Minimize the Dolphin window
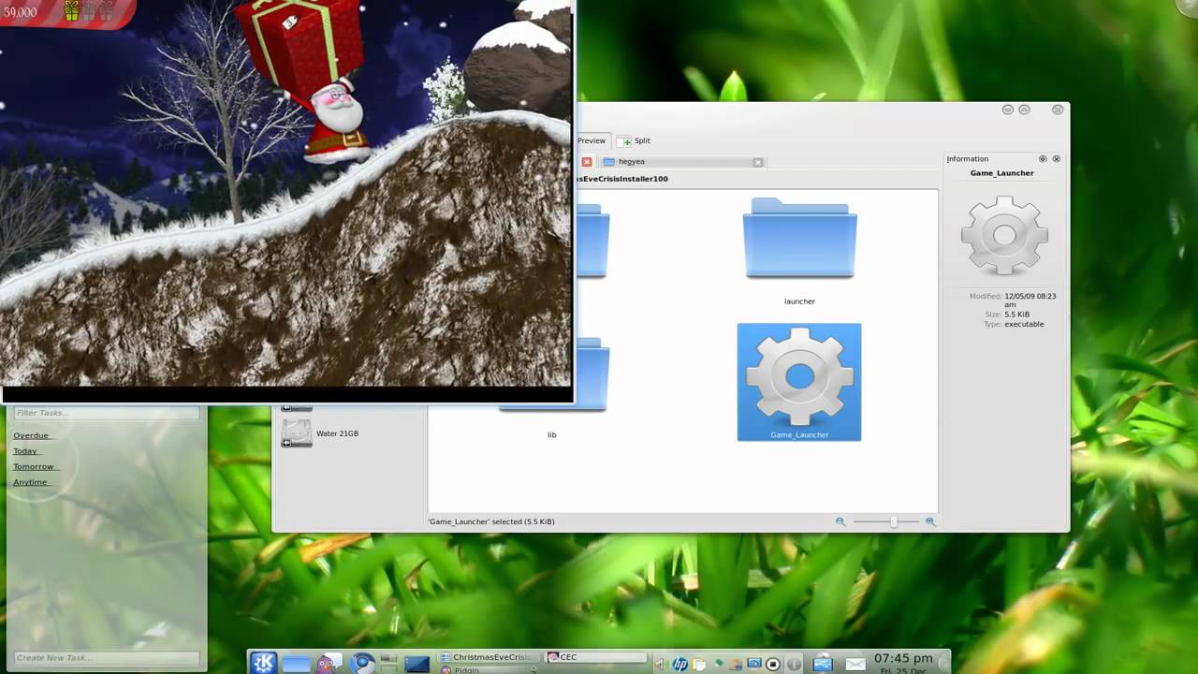Viewport: 1198px width, 674px height. point(1008,110)
